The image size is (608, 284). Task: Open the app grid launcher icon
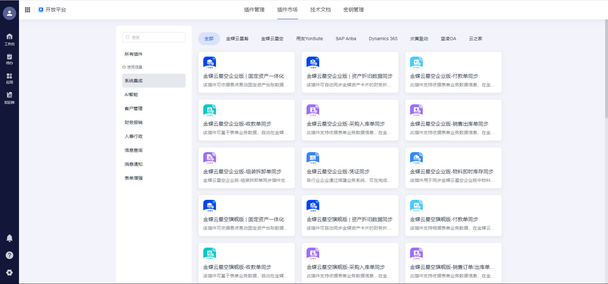coord(28,10)
